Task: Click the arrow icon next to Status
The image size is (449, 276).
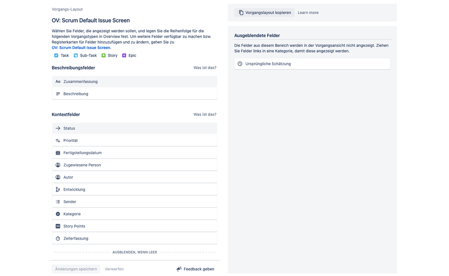Action: (x=58, y=128)
